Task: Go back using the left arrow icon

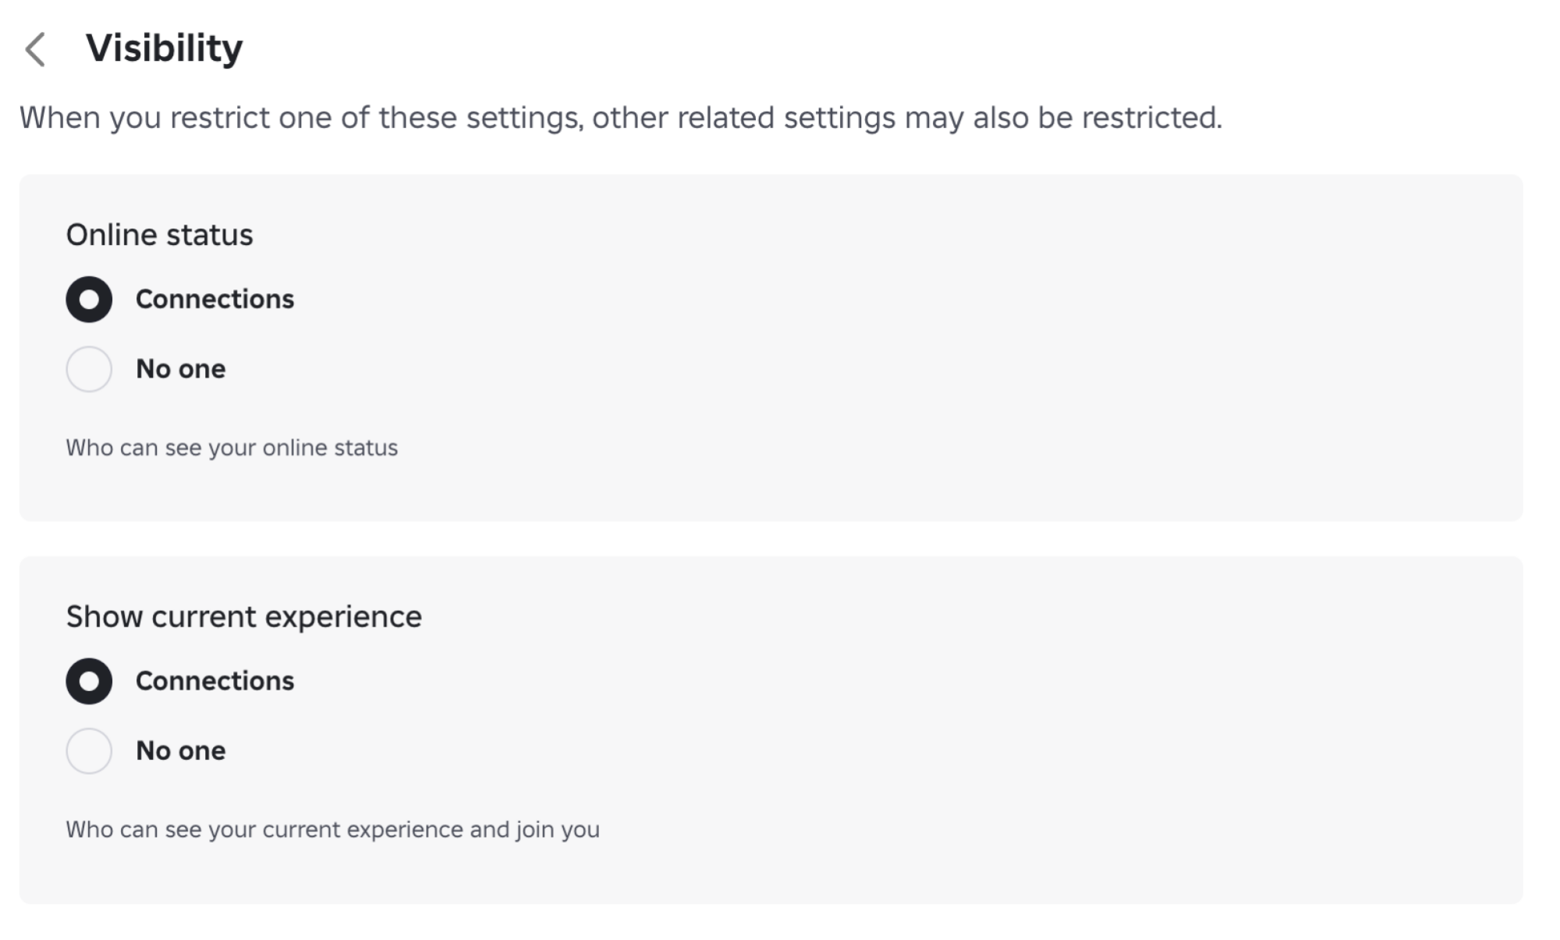Action: click(x=35, y=49)
